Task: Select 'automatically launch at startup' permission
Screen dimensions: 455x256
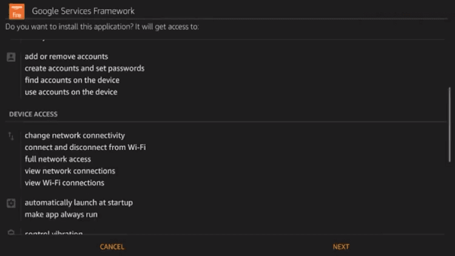Action: [78, 203]
